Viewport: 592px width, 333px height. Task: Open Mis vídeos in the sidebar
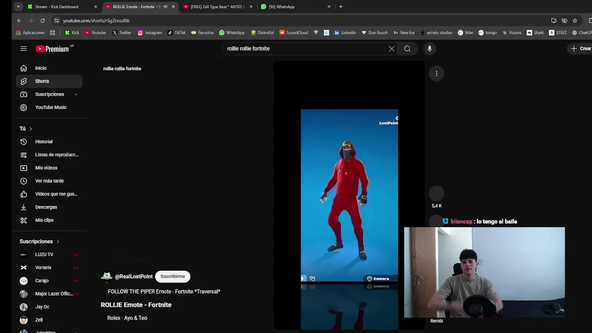pyautogui.click(x=49, y=168)
